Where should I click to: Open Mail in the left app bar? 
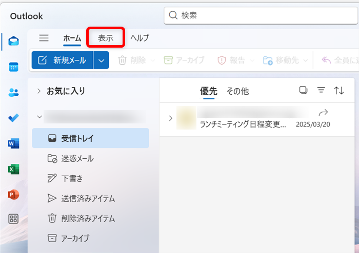point(13,41)
